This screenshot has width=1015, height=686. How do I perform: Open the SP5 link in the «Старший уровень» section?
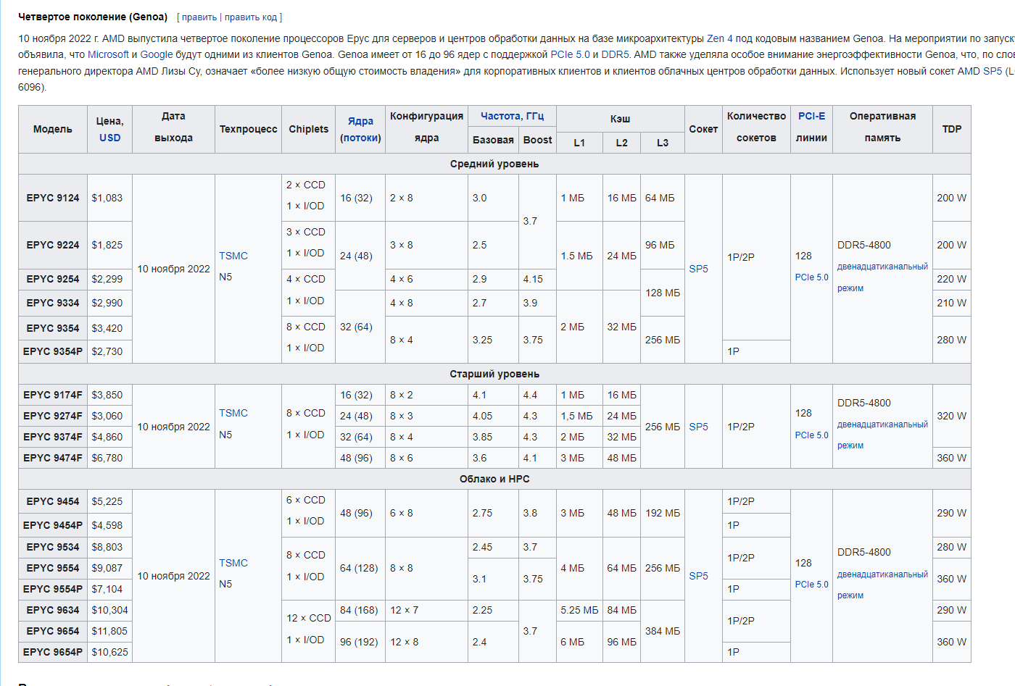698,427
